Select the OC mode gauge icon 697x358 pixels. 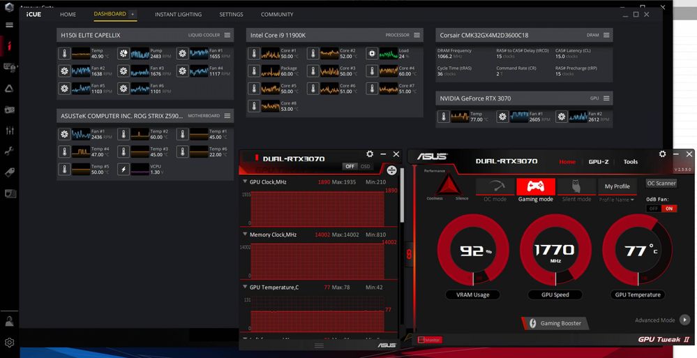495,187
